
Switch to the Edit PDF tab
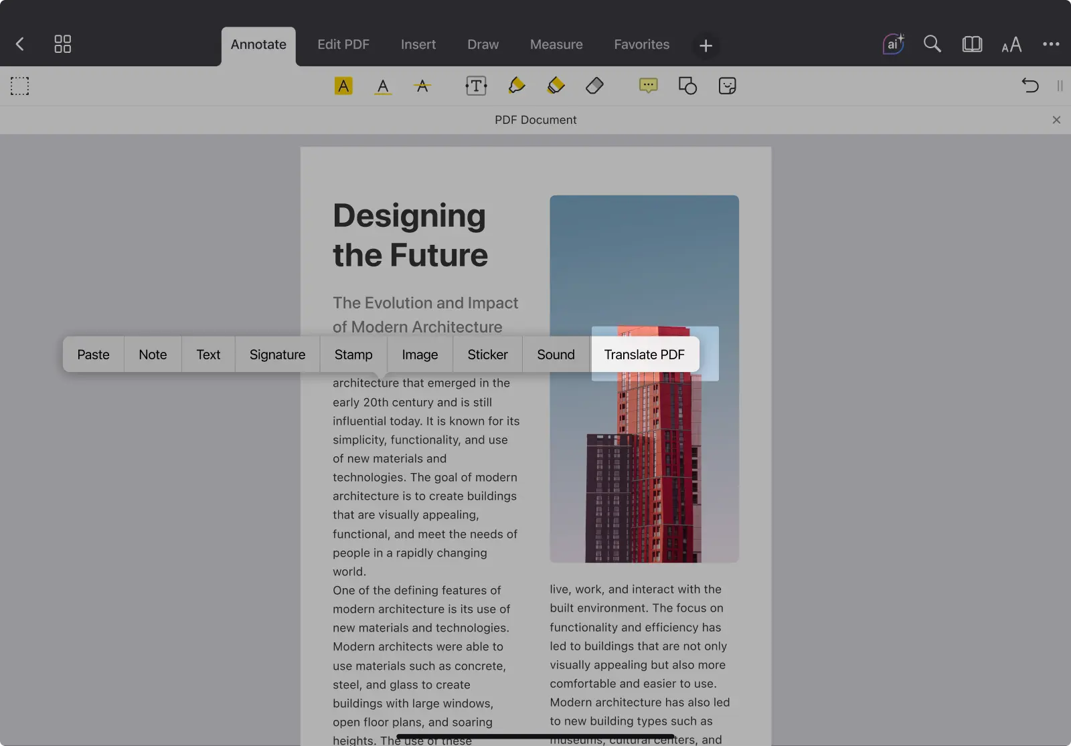pyautogui.click(x=343, y=44)
